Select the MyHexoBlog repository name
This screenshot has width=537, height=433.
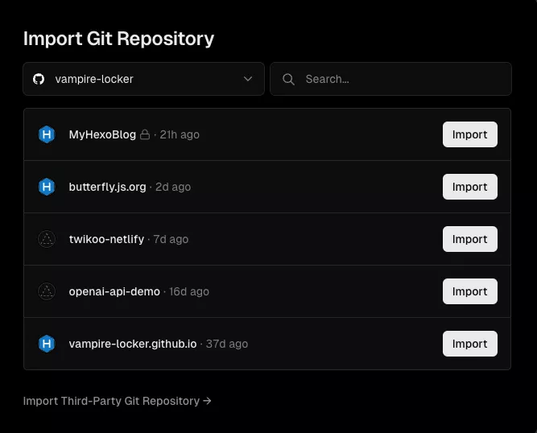(x=102, y=134)
